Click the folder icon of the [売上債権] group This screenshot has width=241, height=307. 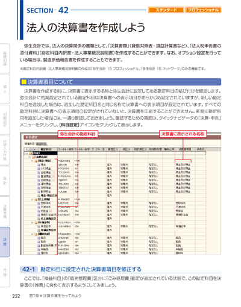36,199
